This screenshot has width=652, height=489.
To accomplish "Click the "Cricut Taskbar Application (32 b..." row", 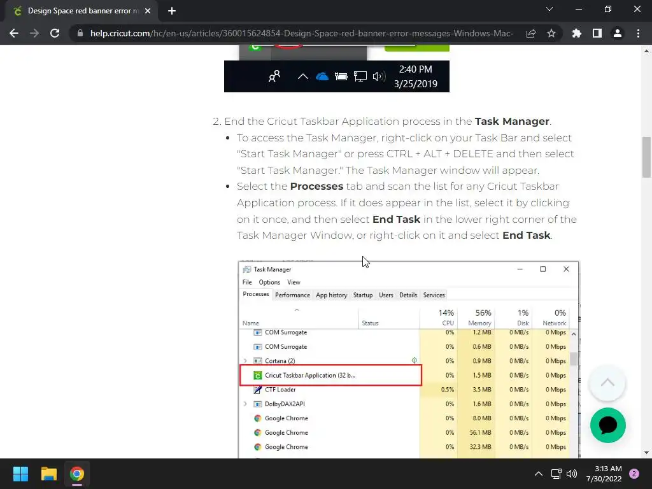I will [330, 375].
